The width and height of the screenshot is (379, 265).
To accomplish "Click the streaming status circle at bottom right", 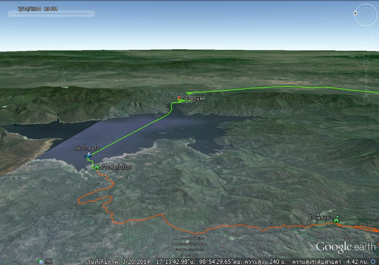I will [373, 262].
